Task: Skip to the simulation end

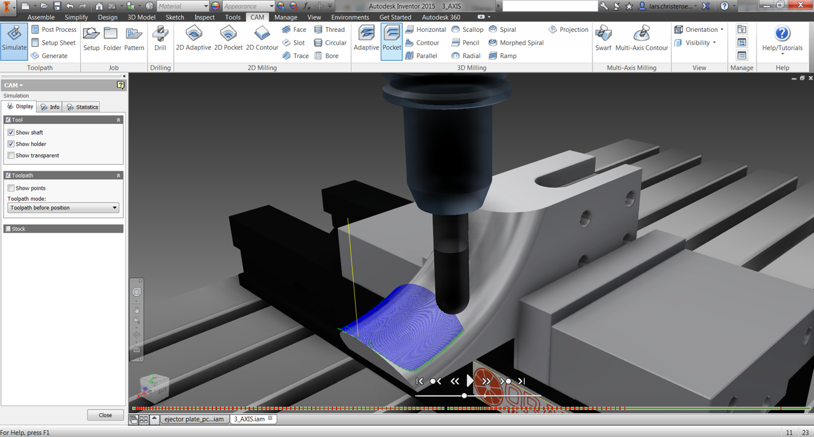Action: [521, 381]
